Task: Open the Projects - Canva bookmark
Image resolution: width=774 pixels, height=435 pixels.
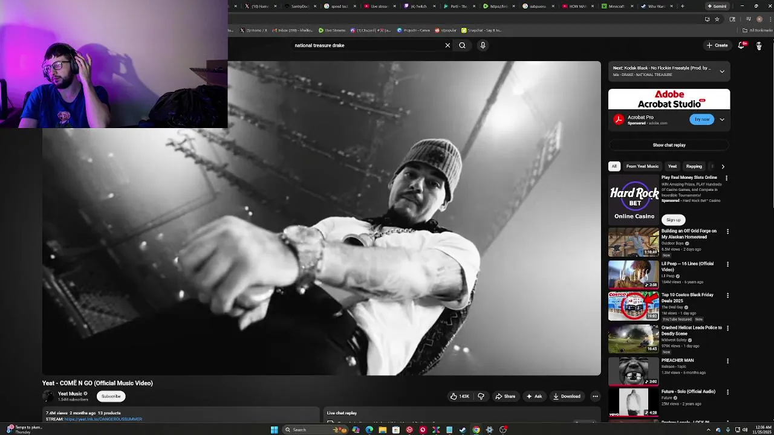Action: coord(414,30)
